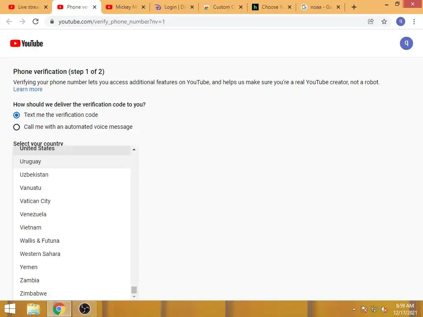The image size is (423, 317).
Task: Click the country list scrollbar thumb
Action: coord(134,290)
